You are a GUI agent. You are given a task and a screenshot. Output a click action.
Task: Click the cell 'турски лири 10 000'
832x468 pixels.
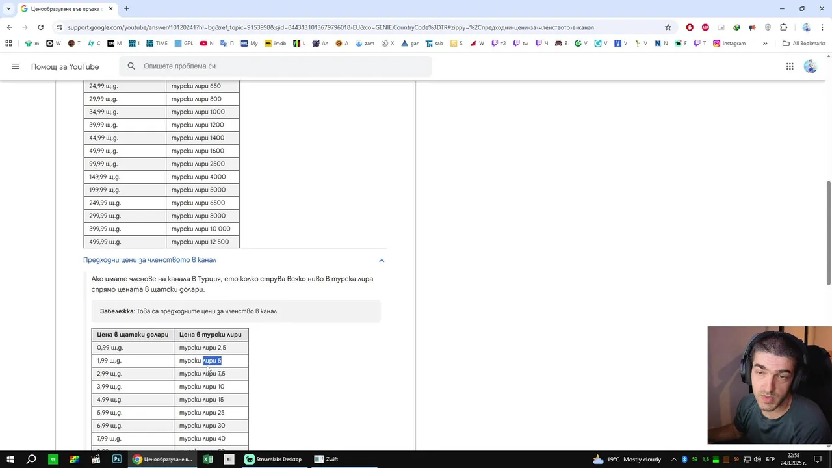203,229
